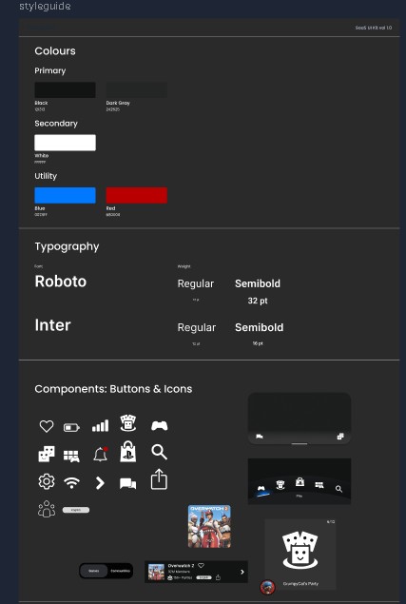Click the heart beside the Overwatch 2 row title
The image size is (406, 604).
pos(201,566)
